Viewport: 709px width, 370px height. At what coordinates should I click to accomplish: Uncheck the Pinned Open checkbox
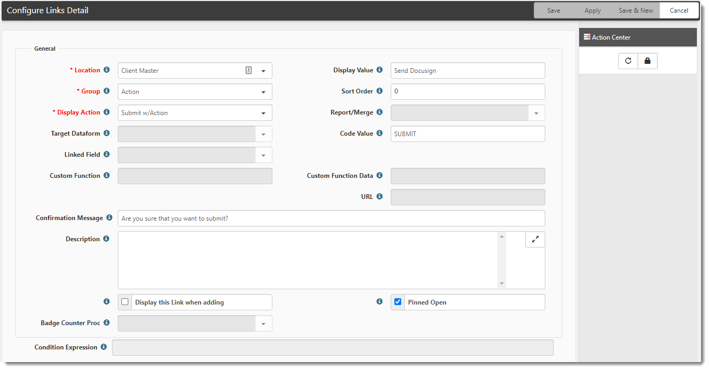pyautogui.click(x=398, y=302)
